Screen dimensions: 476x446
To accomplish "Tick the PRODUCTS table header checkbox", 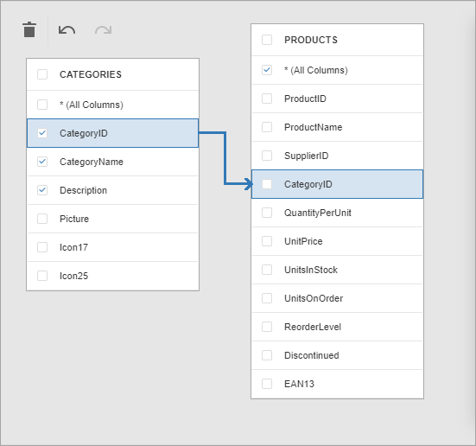I will 267,40.
